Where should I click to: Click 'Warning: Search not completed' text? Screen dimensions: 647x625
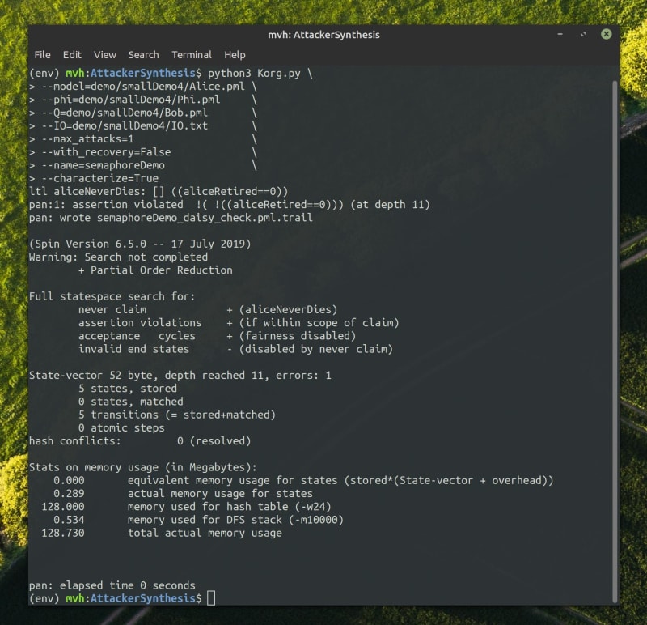click(118, 257)
